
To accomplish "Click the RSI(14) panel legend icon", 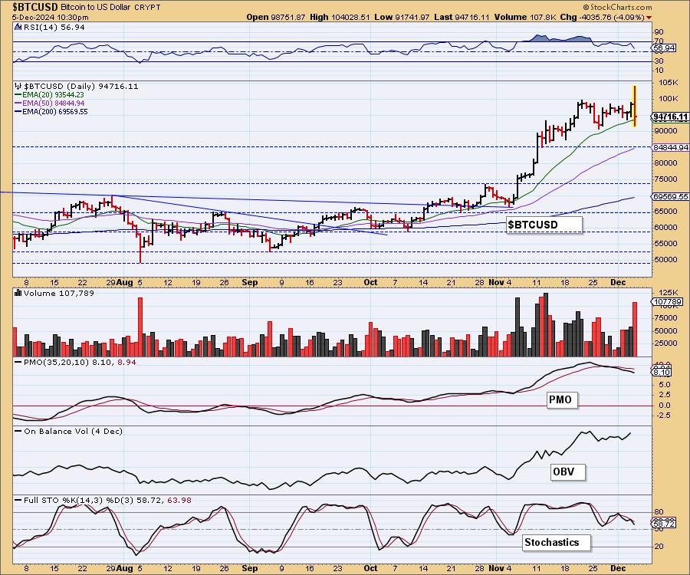I will [18, 27].
